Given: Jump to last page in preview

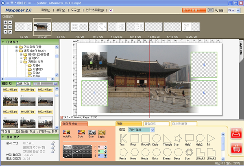Looking at the screenshot, I should pyautogui.click(x=10, y=27).
